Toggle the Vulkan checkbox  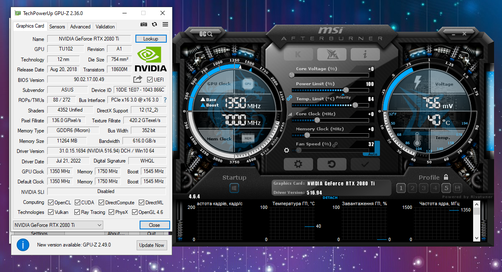coord(51,212)
